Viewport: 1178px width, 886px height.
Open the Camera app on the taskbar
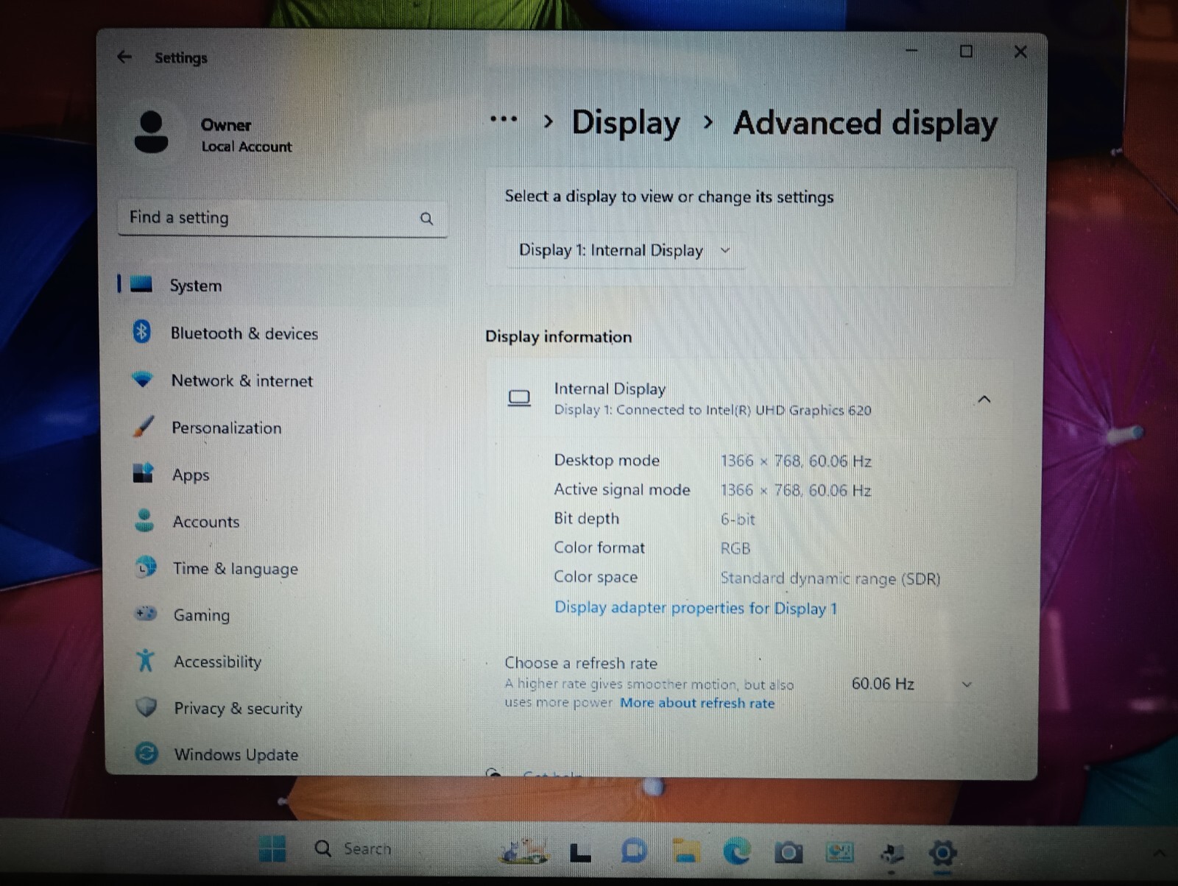tap(788, 853)
